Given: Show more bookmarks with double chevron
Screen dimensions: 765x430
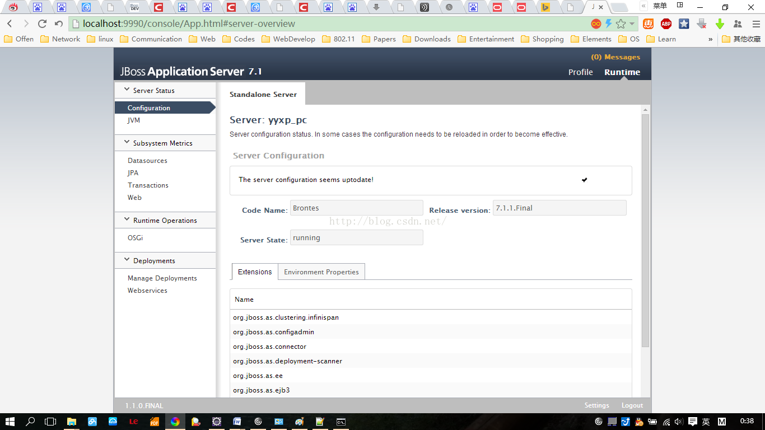Looking at the screenshot, I should (711, 39).
